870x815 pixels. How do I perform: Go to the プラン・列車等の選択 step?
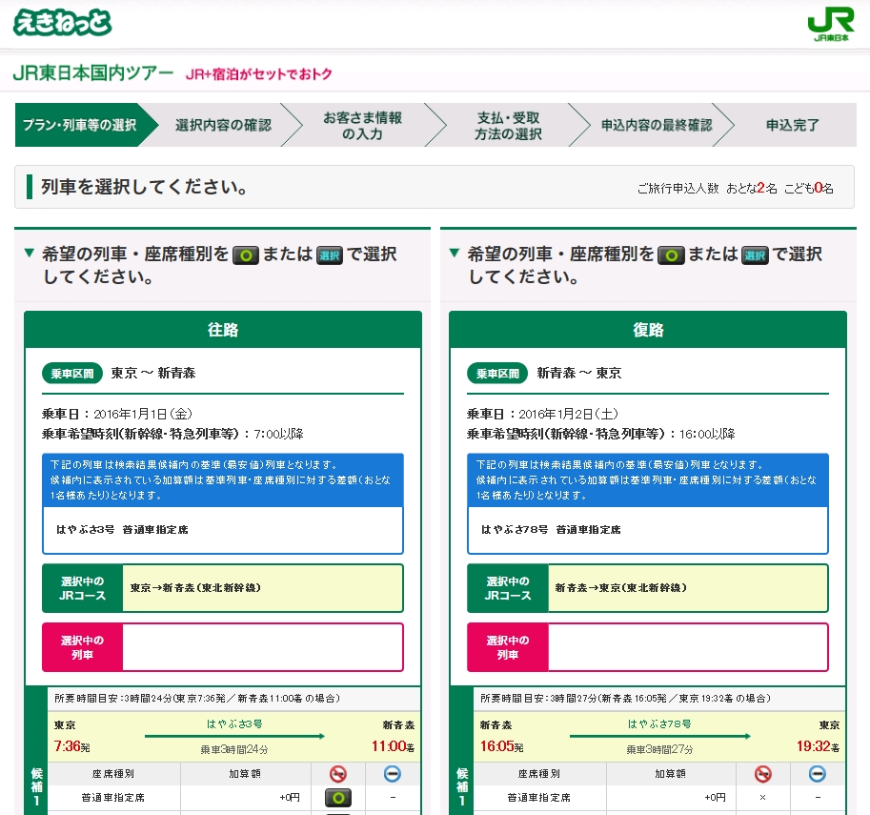pos(80,125)
